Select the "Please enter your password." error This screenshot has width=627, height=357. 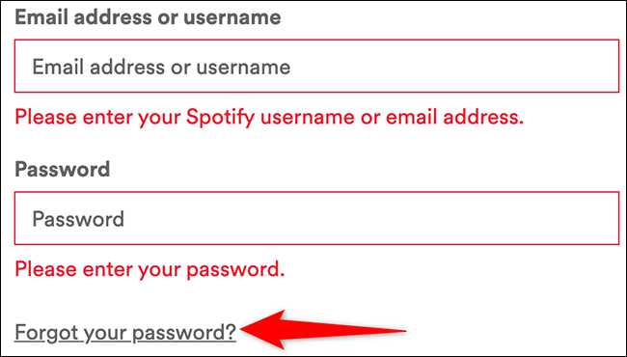tap(150, 269)
